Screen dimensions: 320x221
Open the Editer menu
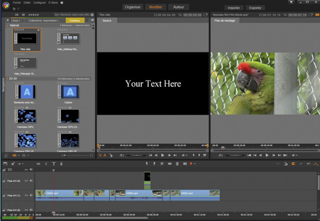[x=27, y=2]
